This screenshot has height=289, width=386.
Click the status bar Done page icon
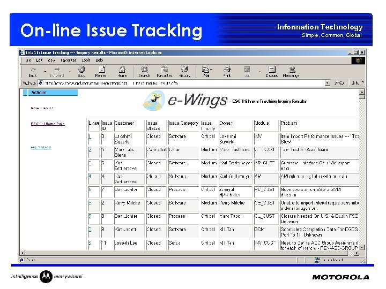pyautogui.click(x=22, y=260)
